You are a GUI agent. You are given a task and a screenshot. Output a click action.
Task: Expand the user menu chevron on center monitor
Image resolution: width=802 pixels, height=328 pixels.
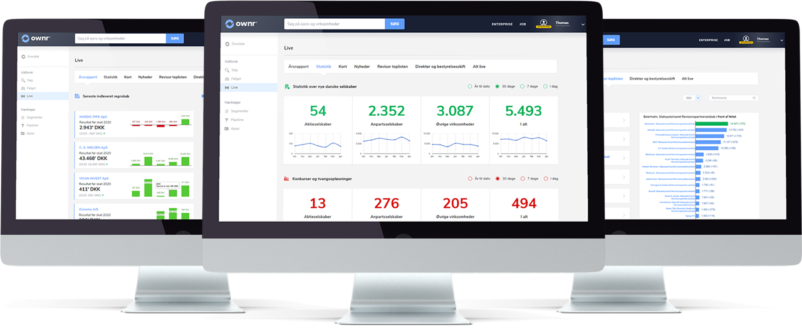(x=583, y=24)
